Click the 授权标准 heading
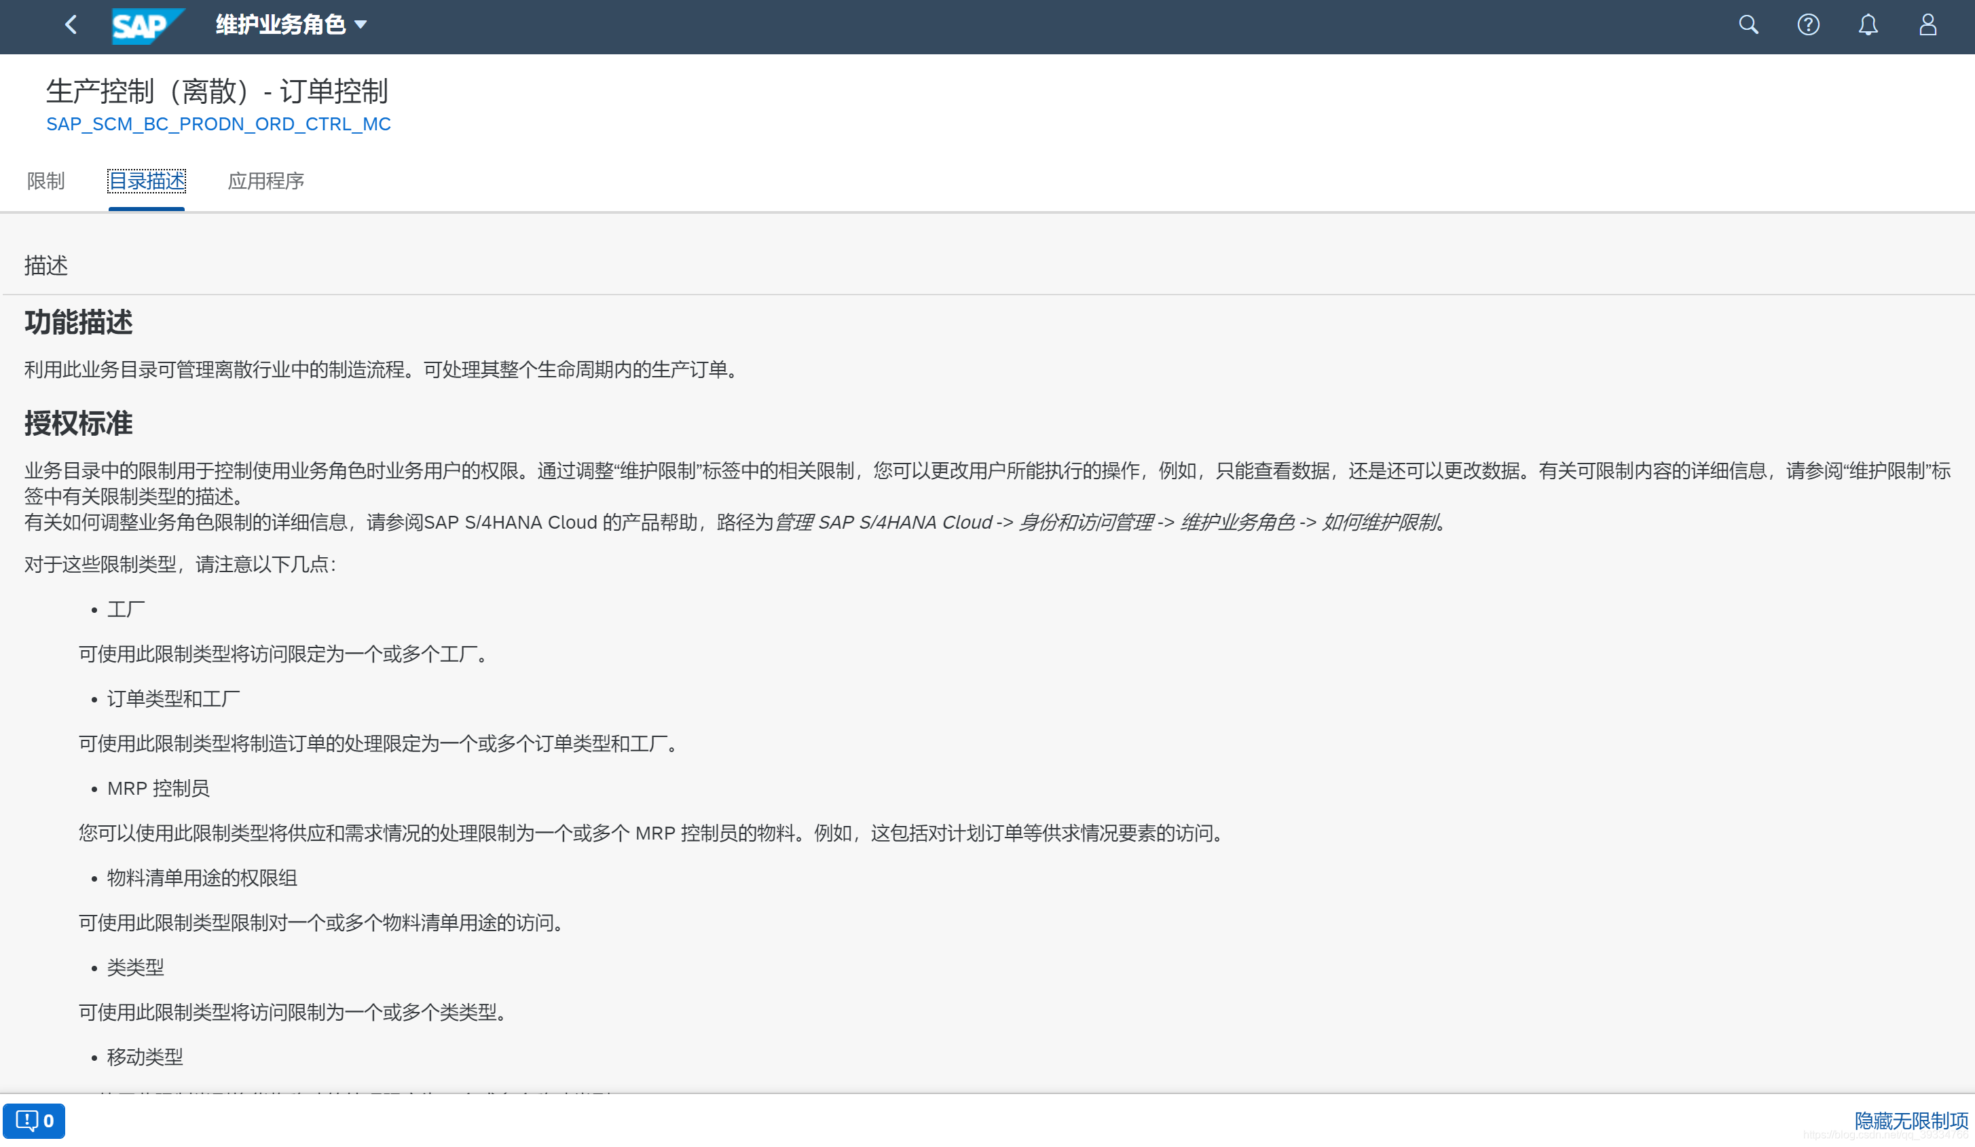 pyautogui.click(x=78, y=423)
